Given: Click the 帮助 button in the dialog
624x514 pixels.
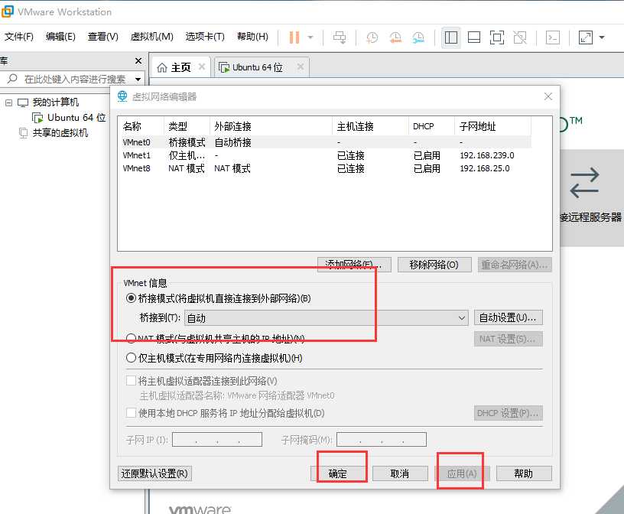Looking at the screenshot, I should (524, 473).
